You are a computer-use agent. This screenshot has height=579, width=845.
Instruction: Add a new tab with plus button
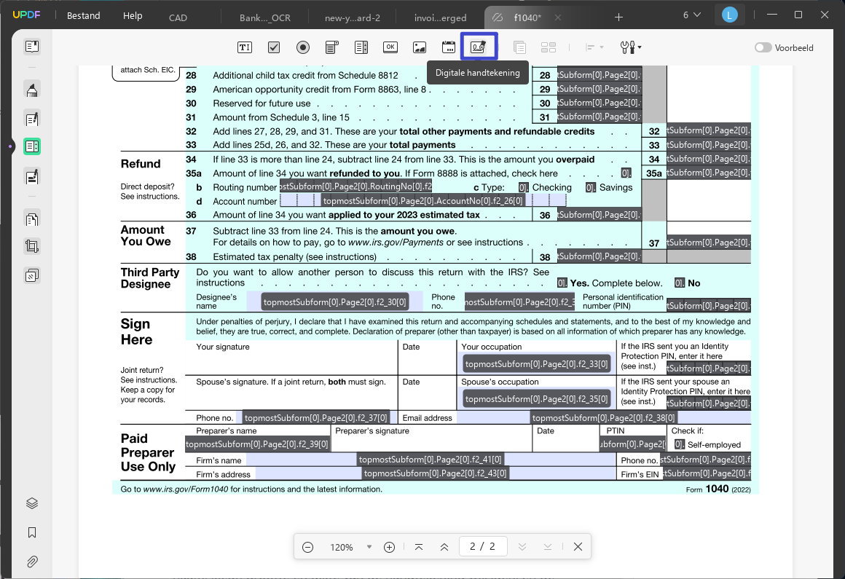coord(618,17)
